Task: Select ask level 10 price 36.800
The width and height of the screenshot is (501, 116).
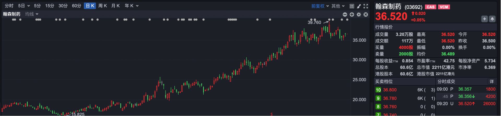Action: coord(390,90)
